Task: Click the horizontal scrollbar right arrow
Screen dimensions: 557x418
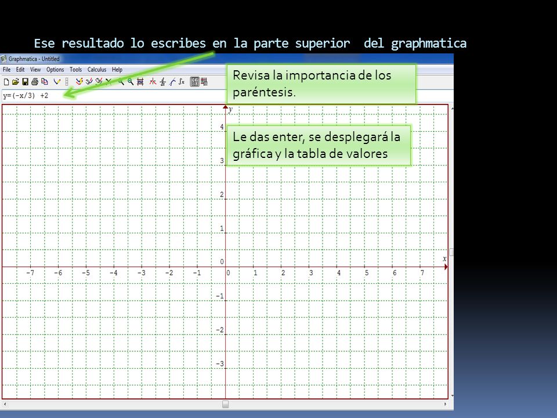Action: 445,404
